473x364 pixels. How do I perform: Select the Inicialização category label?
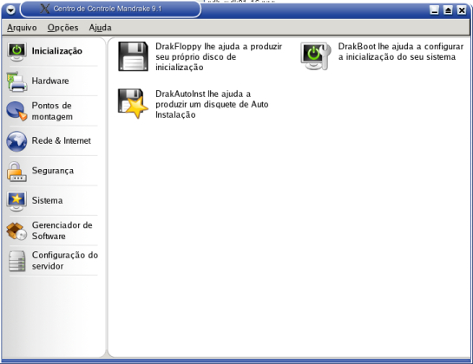tap(57, 51)
